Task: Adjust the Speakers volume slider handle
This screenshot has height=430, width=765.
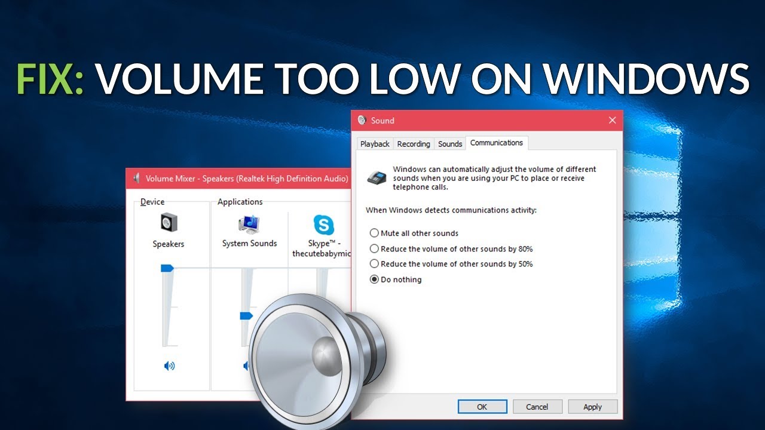Action: (x=167, y=269)
